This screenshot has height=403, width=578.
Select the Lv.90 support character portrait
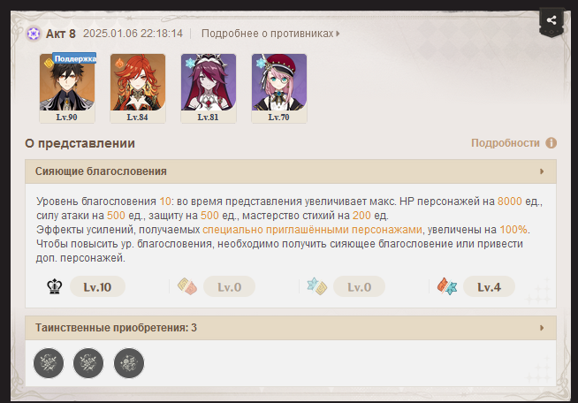point(67,87)
